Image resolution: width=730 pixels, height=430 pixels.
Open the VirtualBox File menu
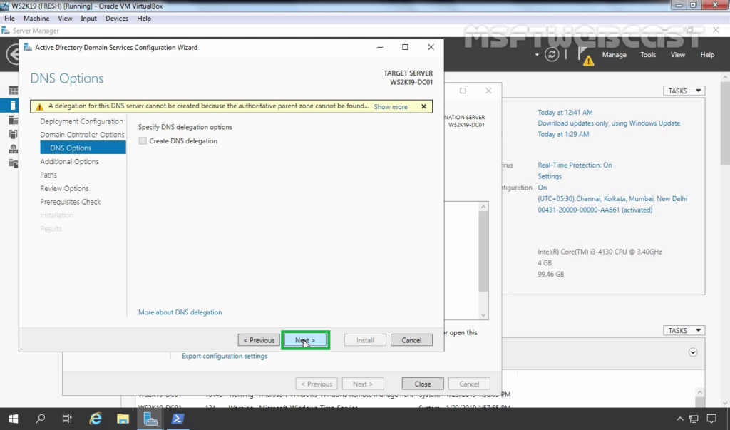pos(9,18)
